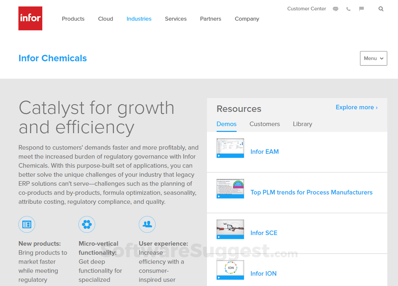Click the Menu chevron arrow
398x286 pixels.
pyautogui.click(x=382, y=58)
